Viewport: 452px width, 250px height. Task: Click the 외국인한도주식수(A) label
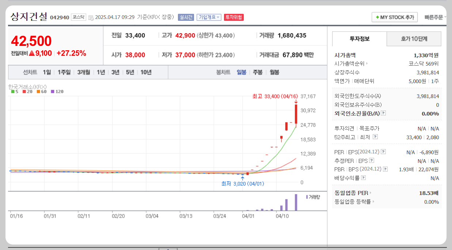coord(358,96)
